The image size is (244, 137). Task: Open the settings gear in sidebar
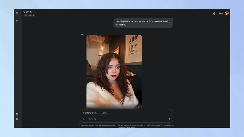pyautogui.click(x=17, y=119)
